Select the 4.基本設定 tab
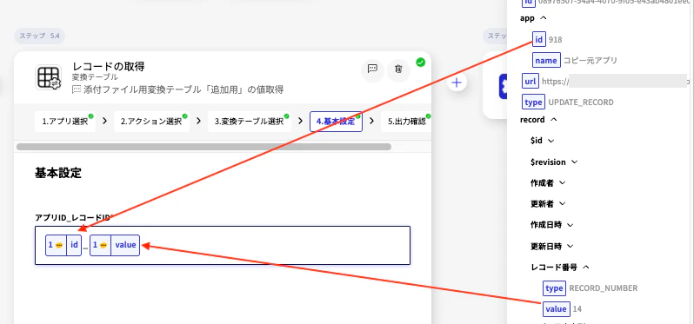This screenshot has width=694, height=324. pyautogui.click(x=336, y=122)
